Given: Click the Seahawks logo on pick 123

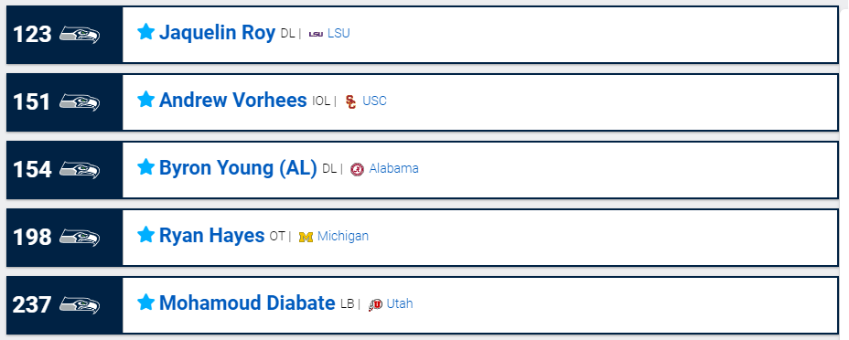Looking at the screenshot, I should (x=80, y=35).
